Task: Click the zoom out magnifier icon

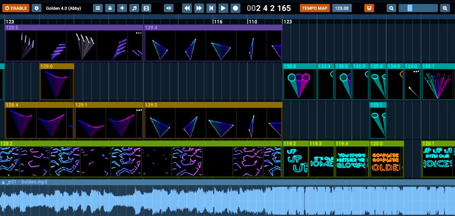Action: click(392, 8)
